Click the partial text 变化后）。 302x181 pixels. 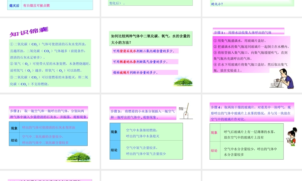(117, 3)
